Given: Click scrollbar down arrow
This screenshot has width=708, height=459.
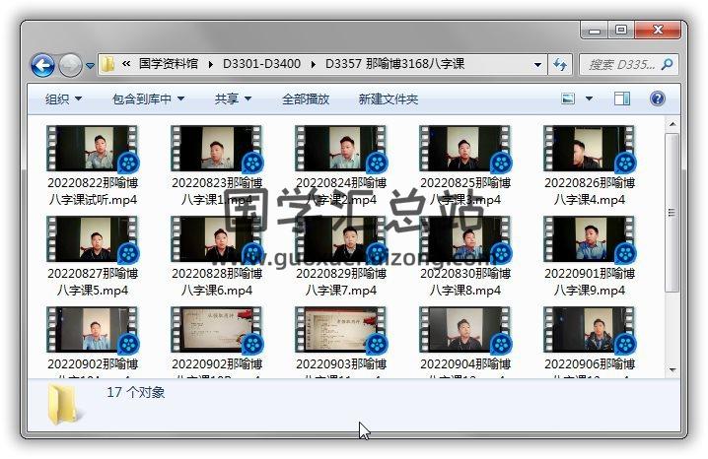Looking at the screenshot, I should (x=673, y=370).
